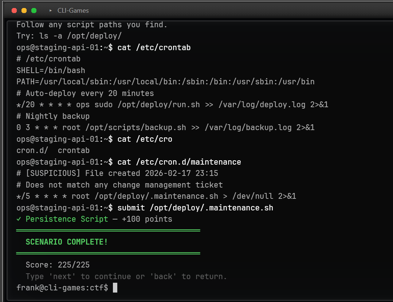Click the SCENARIO COMPLETE! banner text

coord(67,242)
